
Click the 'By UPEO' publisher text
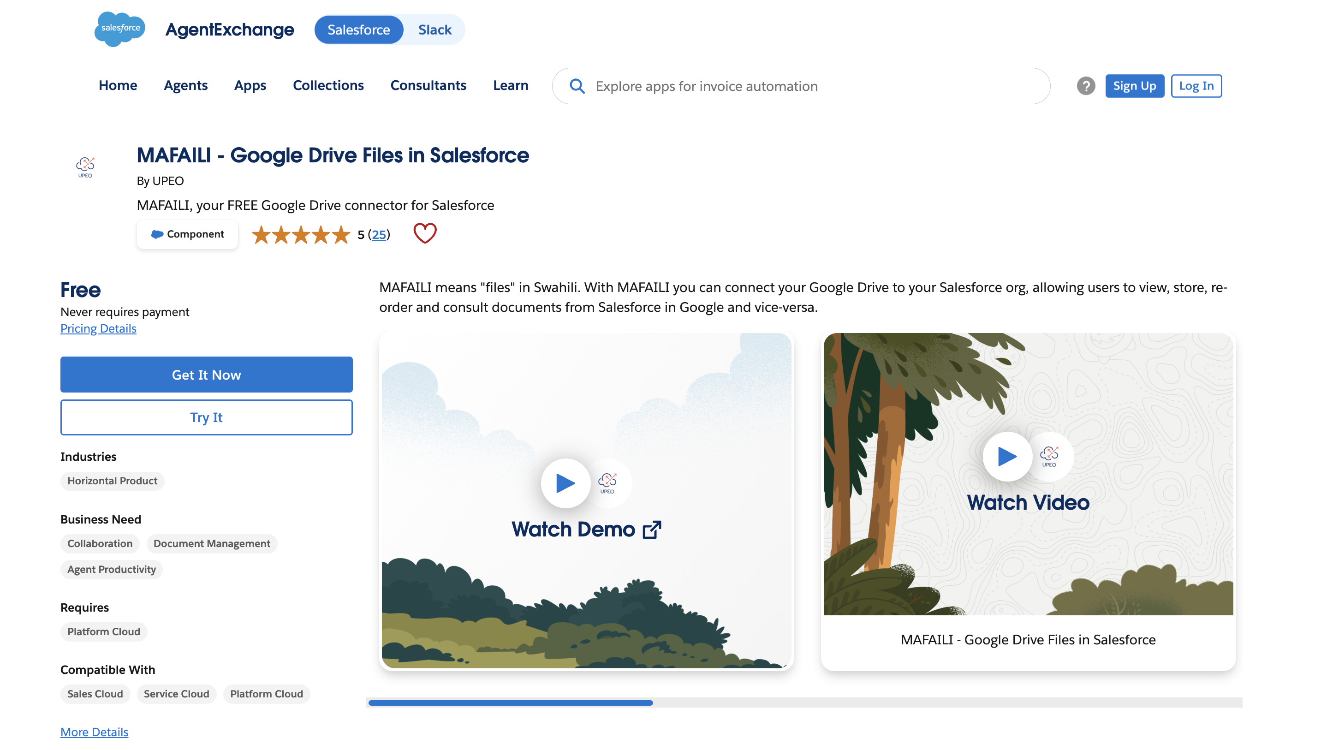pos(160,181)
